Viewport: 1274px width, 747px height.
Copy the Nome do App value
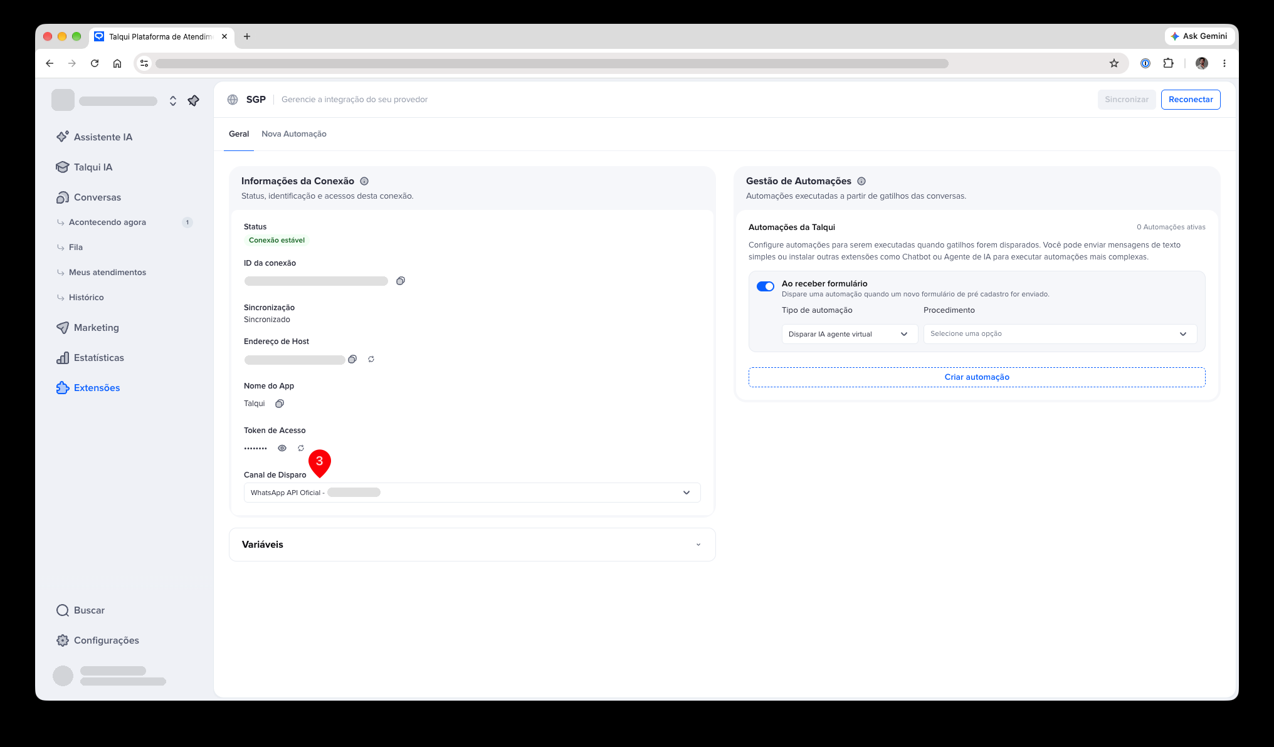click(x=280, y=404)
